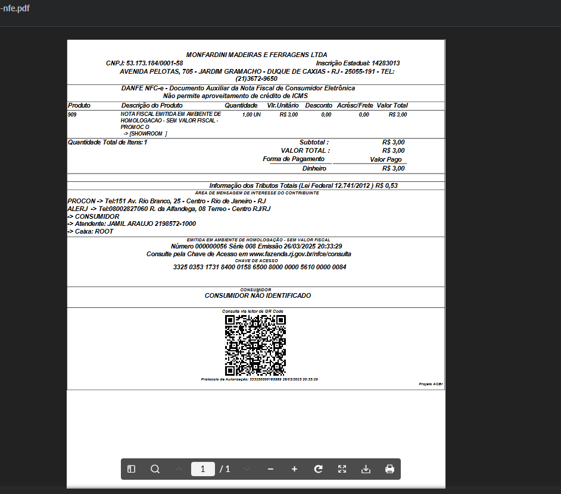Click the VALOR TOTAL label
This screenshot has width=561, height=494.
[x=305, y=151]
